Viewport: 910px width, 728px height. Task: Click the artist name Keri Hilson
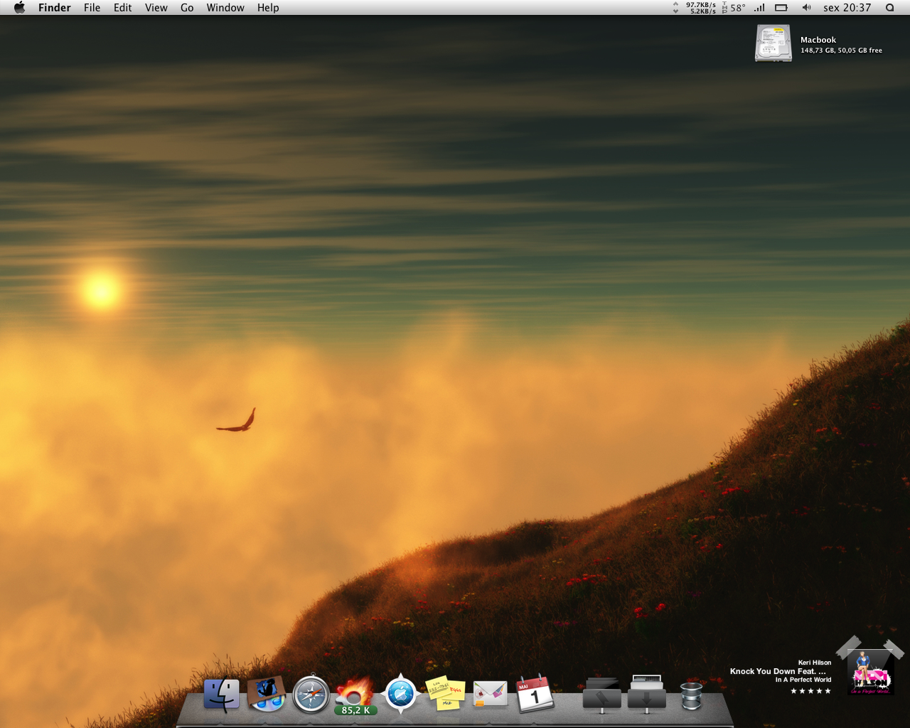click(815, 663)
